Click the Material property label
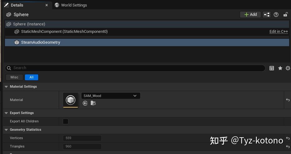 (x=16, y=100)
